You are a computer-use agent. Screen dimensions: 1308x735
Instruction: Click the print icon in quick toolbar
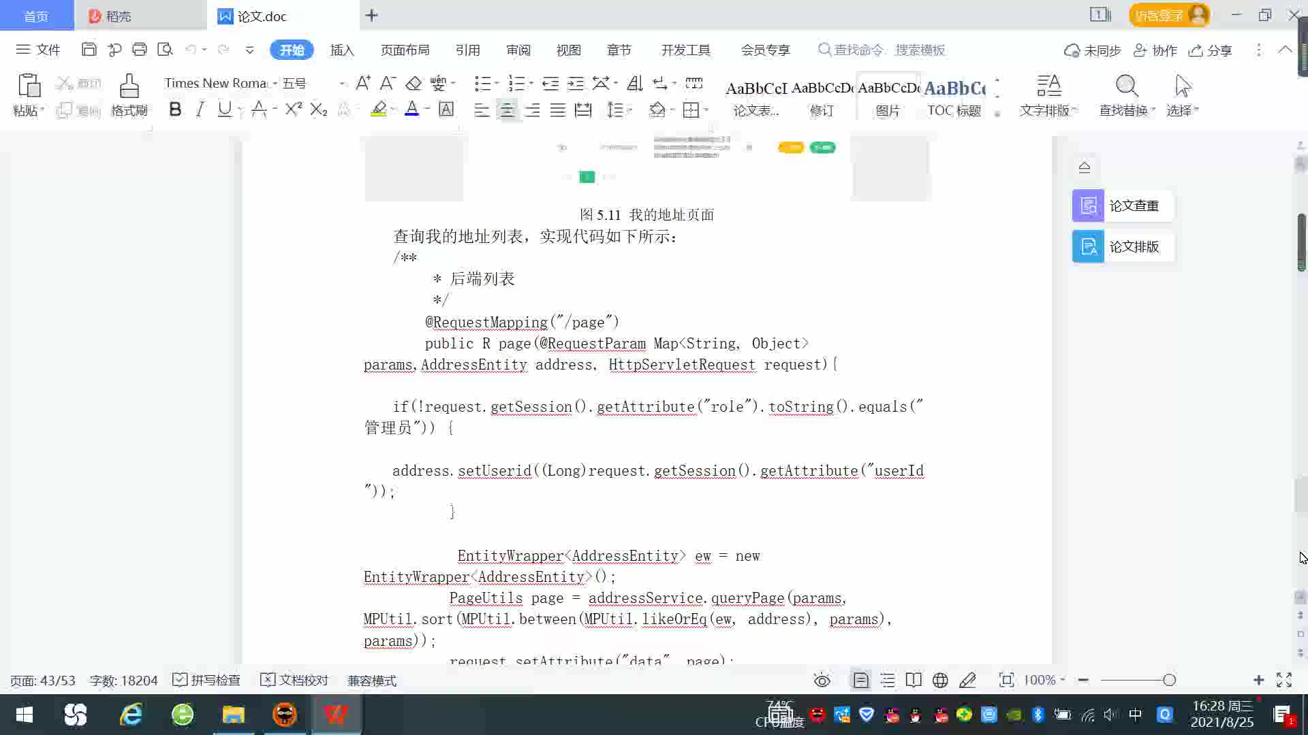[x=140, y=50]
